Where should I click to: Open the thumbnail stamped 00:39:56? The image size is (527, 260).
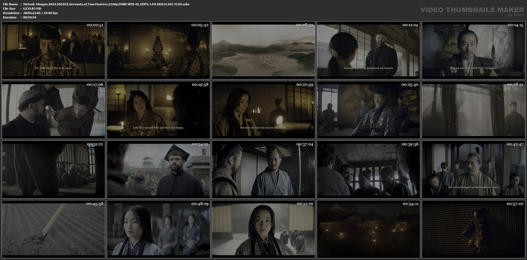coord(368,169)
